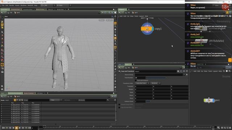Click the copy1 node in network view
232x130 pixels.
click(x=147, y=29)
